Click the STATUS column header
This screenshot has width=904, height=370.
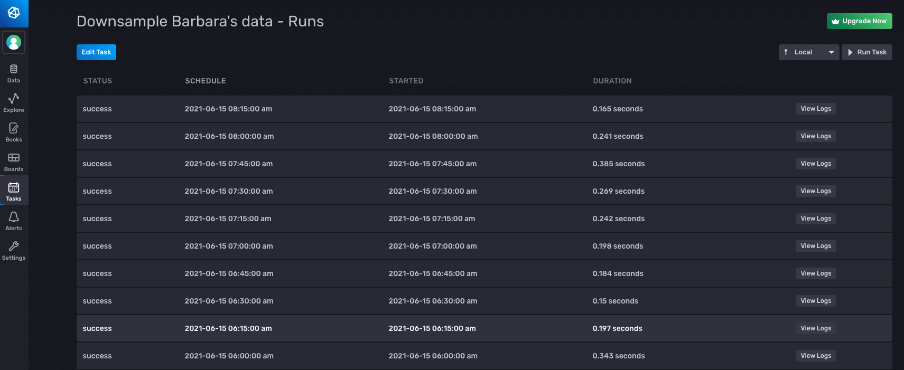point(98,81)
